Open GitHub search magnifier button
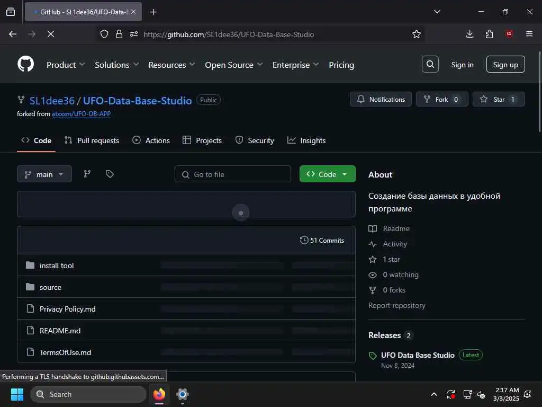Screen dimensions: 542x407 coord(430,64)
